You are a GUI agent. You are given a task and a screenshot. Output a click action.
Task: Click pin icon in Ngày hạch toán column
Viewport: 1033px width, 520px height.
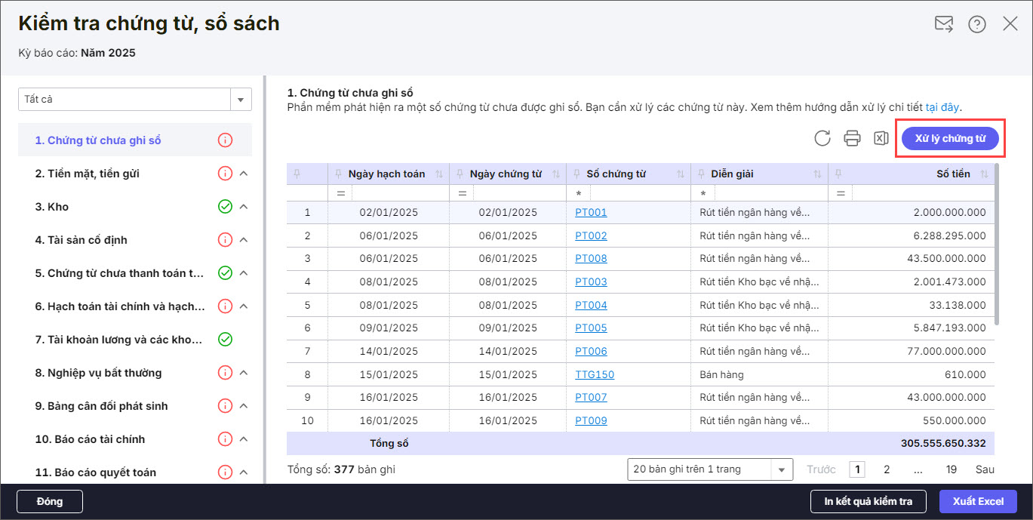pos(337,174)
